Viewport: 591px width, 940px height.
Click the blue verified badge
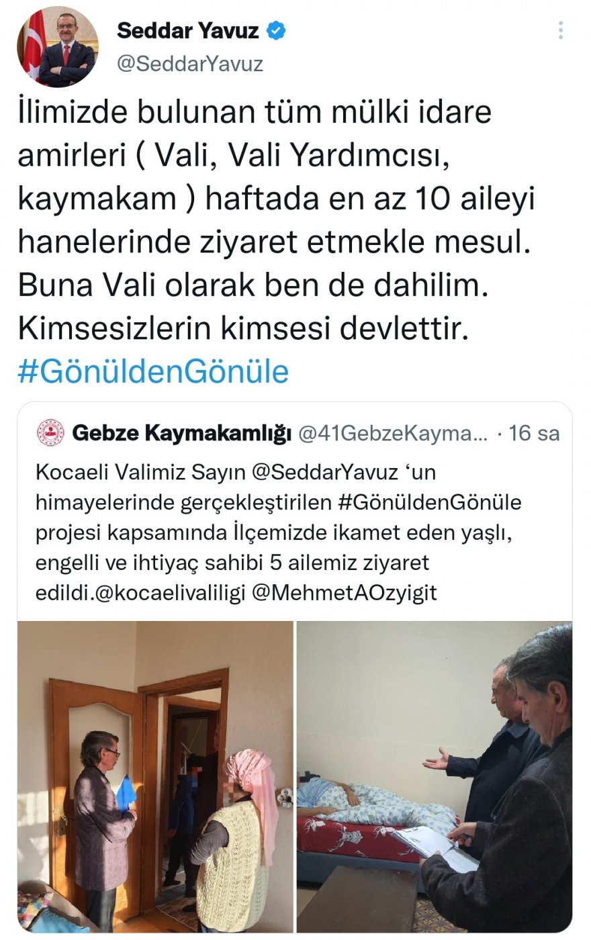[276, 30]
